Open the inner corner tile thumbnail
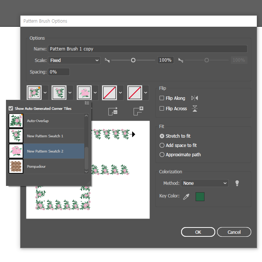 (x=84, y=93)
